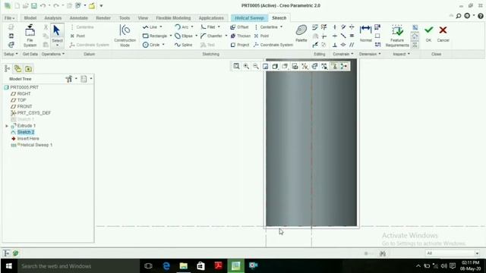486x273 pixels.
Task: Click Zoom In icon in graphics toolbar
Action: pyautogui.click(x=246, y=66)
